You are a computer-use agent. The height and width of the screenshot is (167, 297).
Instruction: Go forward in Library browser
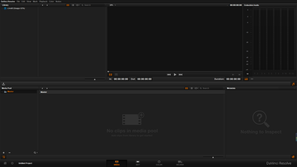click(x=47, y=5)
